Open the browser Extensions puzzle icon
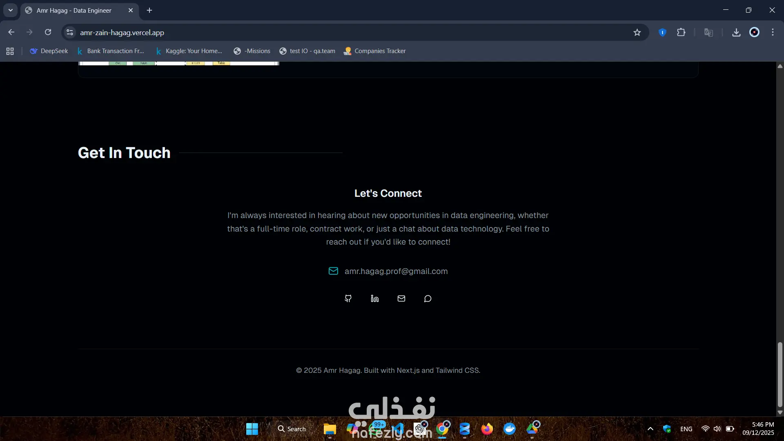The height and width of the screenshot is (441, 784). coord(681,32)
